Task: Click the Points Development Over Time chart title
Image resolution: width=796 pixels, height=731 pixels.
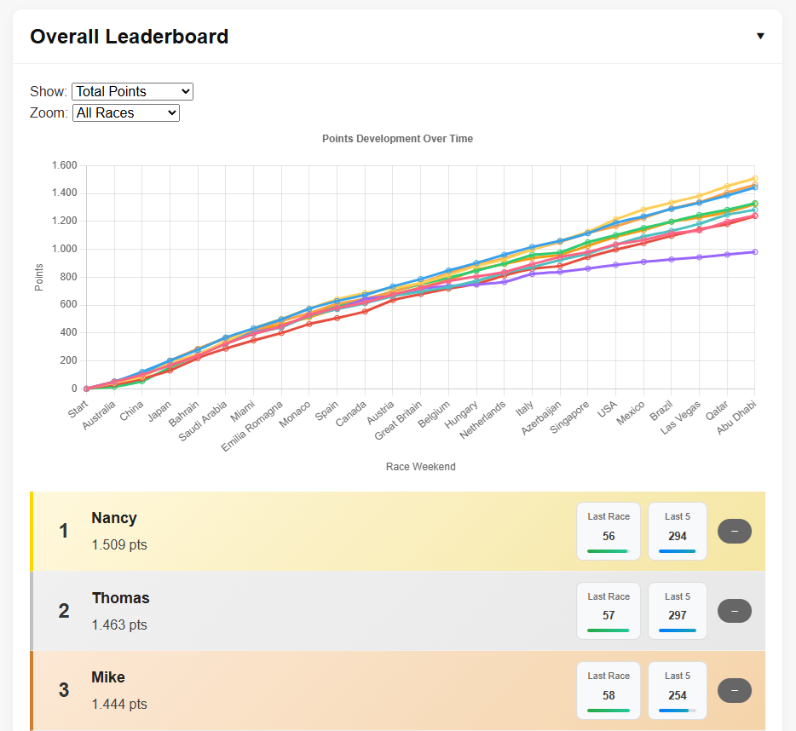Action: coord(397,138)
